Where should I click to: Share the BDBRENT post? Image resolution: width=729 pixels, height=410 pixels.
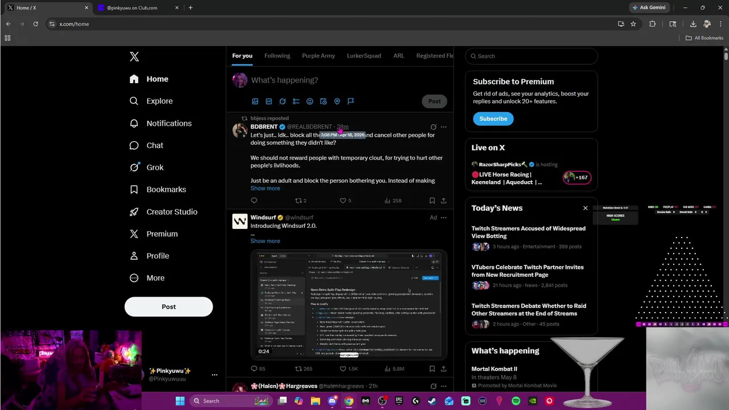pos(444,200)
